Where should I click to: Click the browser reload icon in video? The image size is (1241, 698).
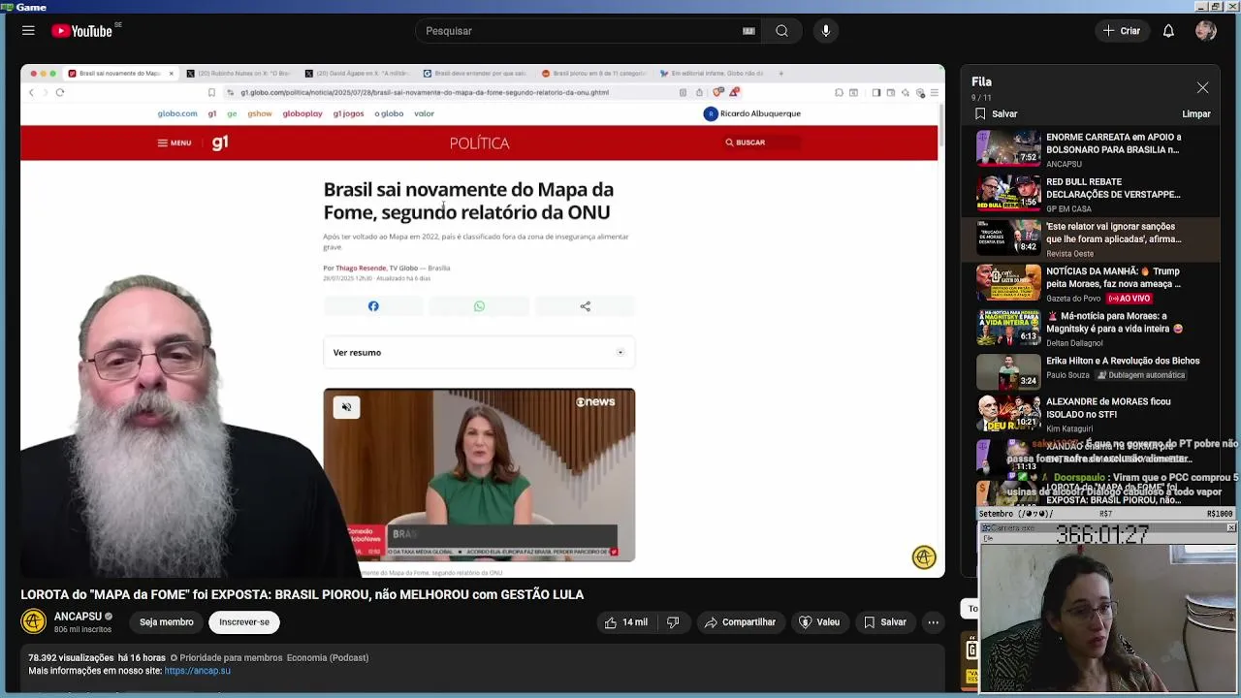pos(60,92)
